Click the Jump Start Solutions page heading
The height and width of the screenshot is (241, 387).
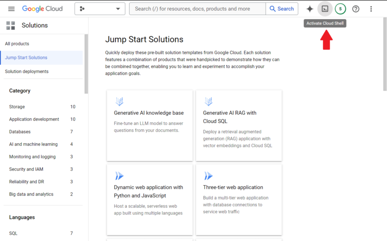click(144, 40)
